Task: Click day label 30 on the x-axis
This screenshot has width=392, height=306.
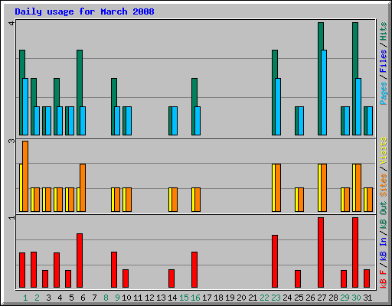Action: (x=356, y=298)
